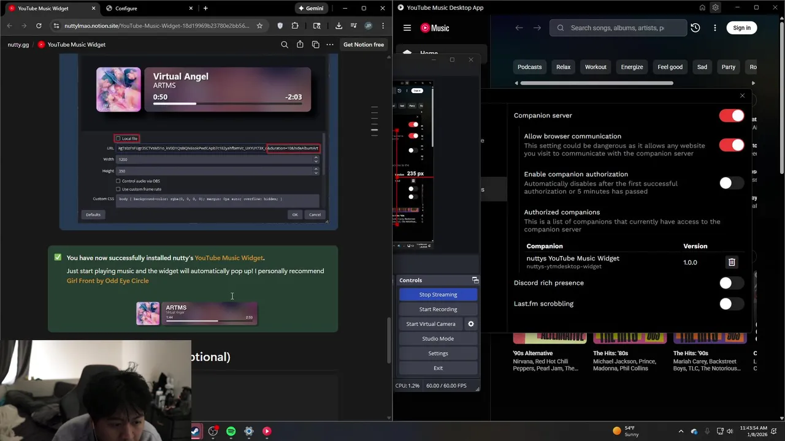Click Exit in OBS Controls
This screenshot has height=441, width=785.
(x=438, y=368)
